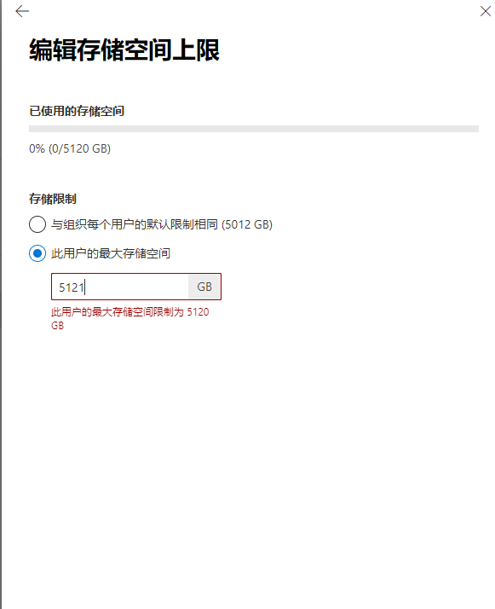Screen dimensions: 495x609
Task: Click the 0% (0/5120 GB) usage text
Action: [x=70, y=148]
